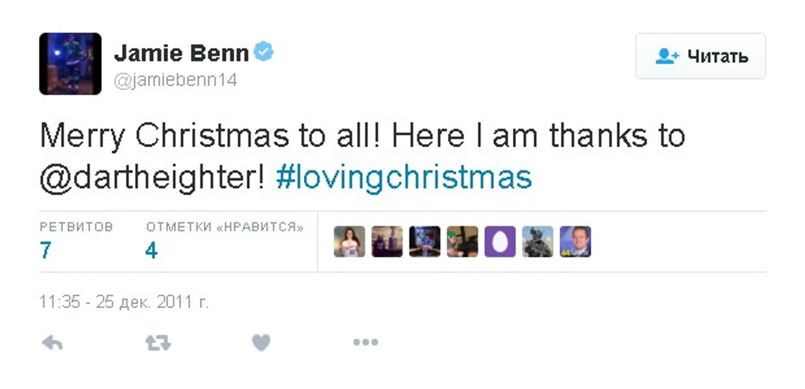Open the armored soldier avatar against sky
Viewport: 805px width, 389px height.
538,241
